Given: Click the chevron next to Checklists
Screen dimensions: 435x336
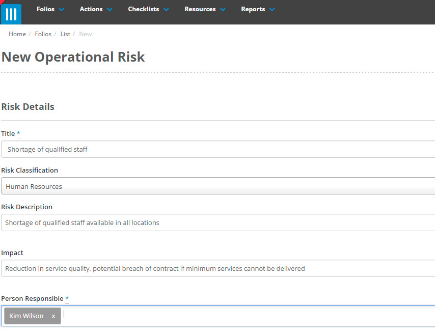Looking at the screenshot, I should pyautogui.click(x=166, y=9).
